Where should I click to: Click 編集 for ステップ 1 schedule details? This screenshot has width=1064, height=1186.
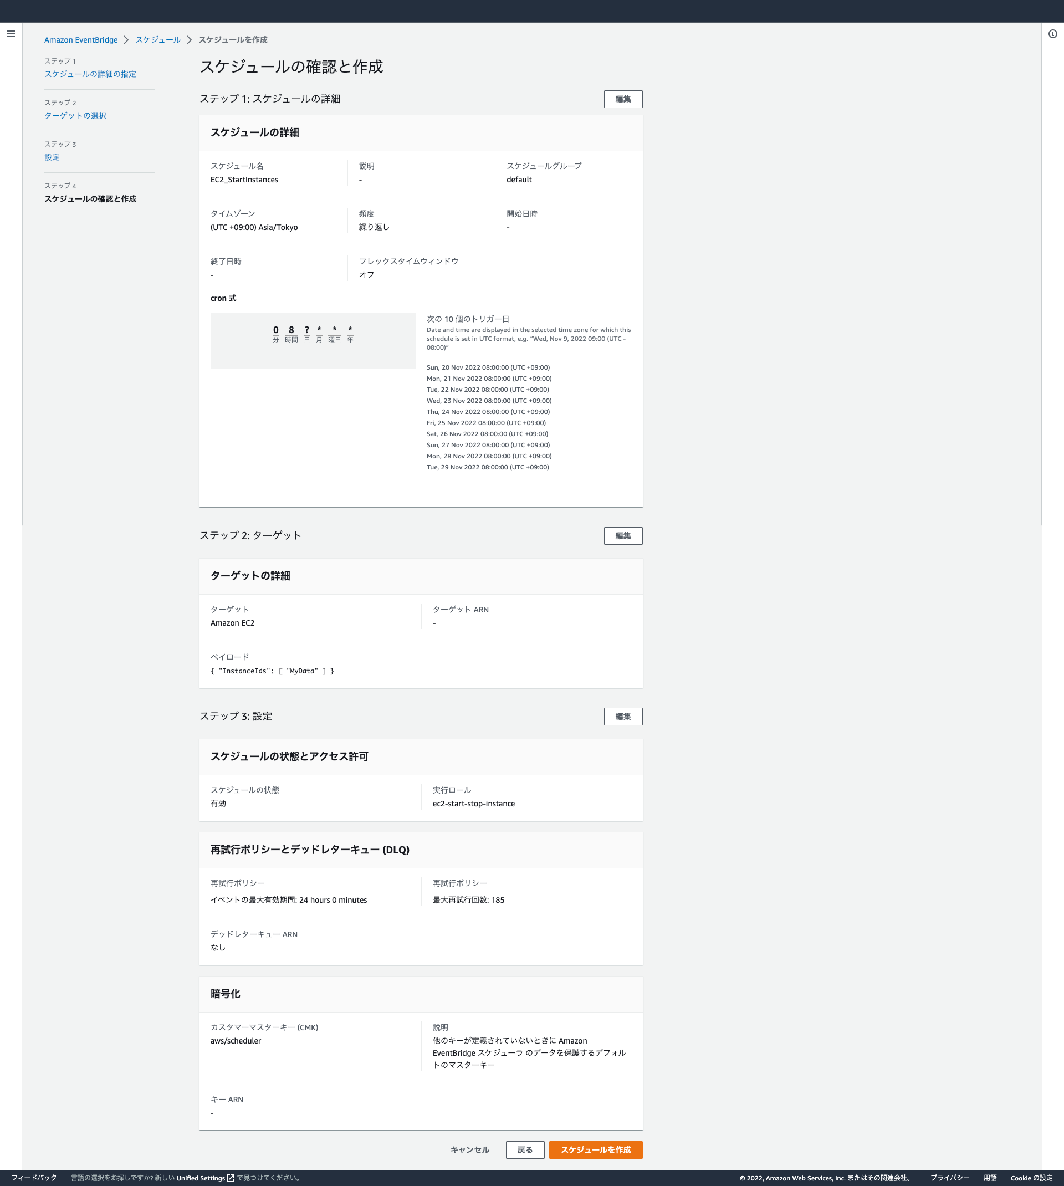tap(623, 99)
